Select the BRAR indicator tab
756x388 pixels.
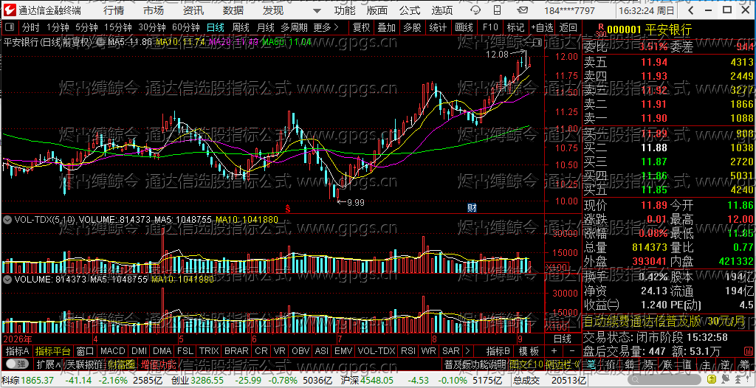[x=236, y=351]
